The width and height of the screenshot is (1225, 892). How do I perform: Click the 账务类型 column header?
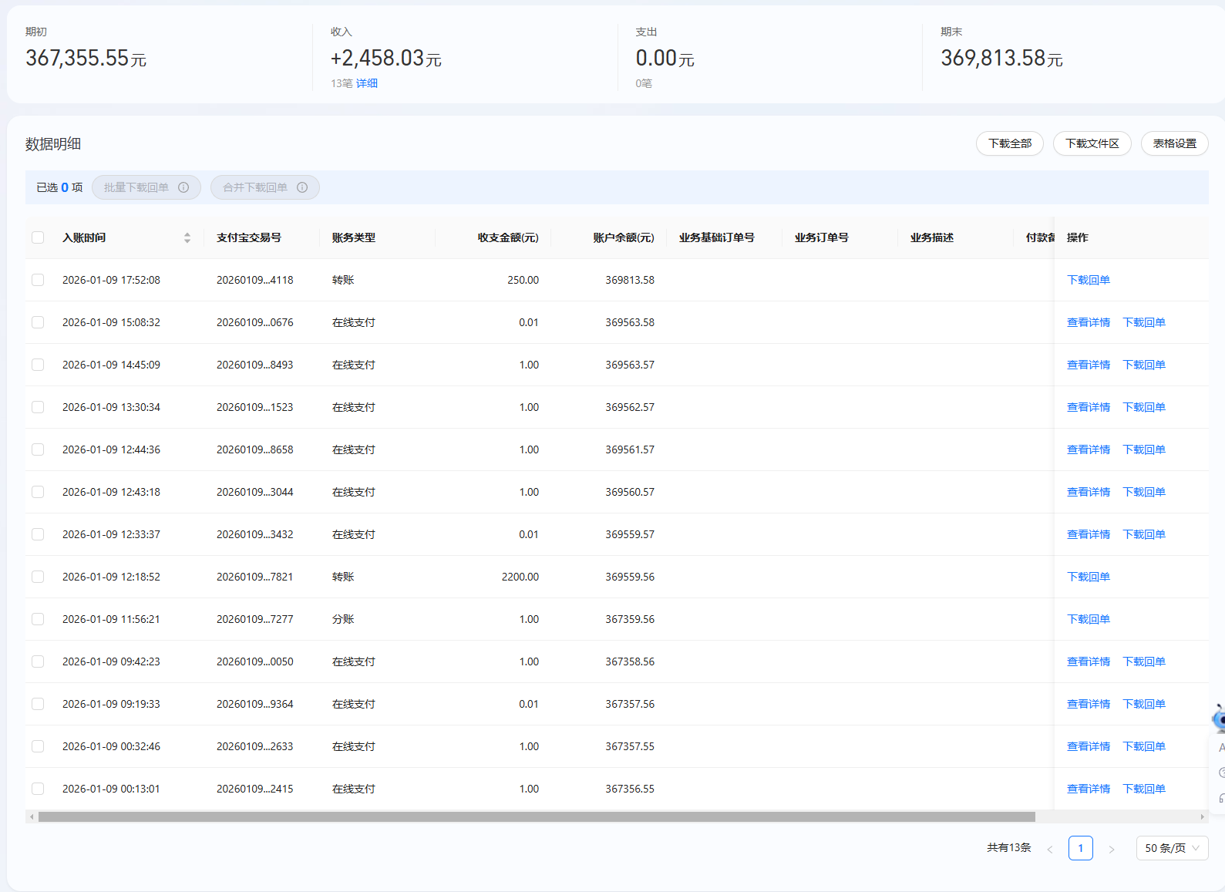coord(354,237)
